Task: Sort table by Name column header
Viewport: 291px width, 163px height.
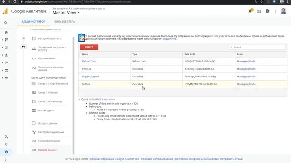Action: (x=85, y=54)
